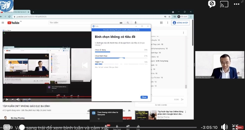The height and width of the screenshot is (130, 245).
Task: Open the YouTube hamburger guide menu
Action: (x=3, y=23)
